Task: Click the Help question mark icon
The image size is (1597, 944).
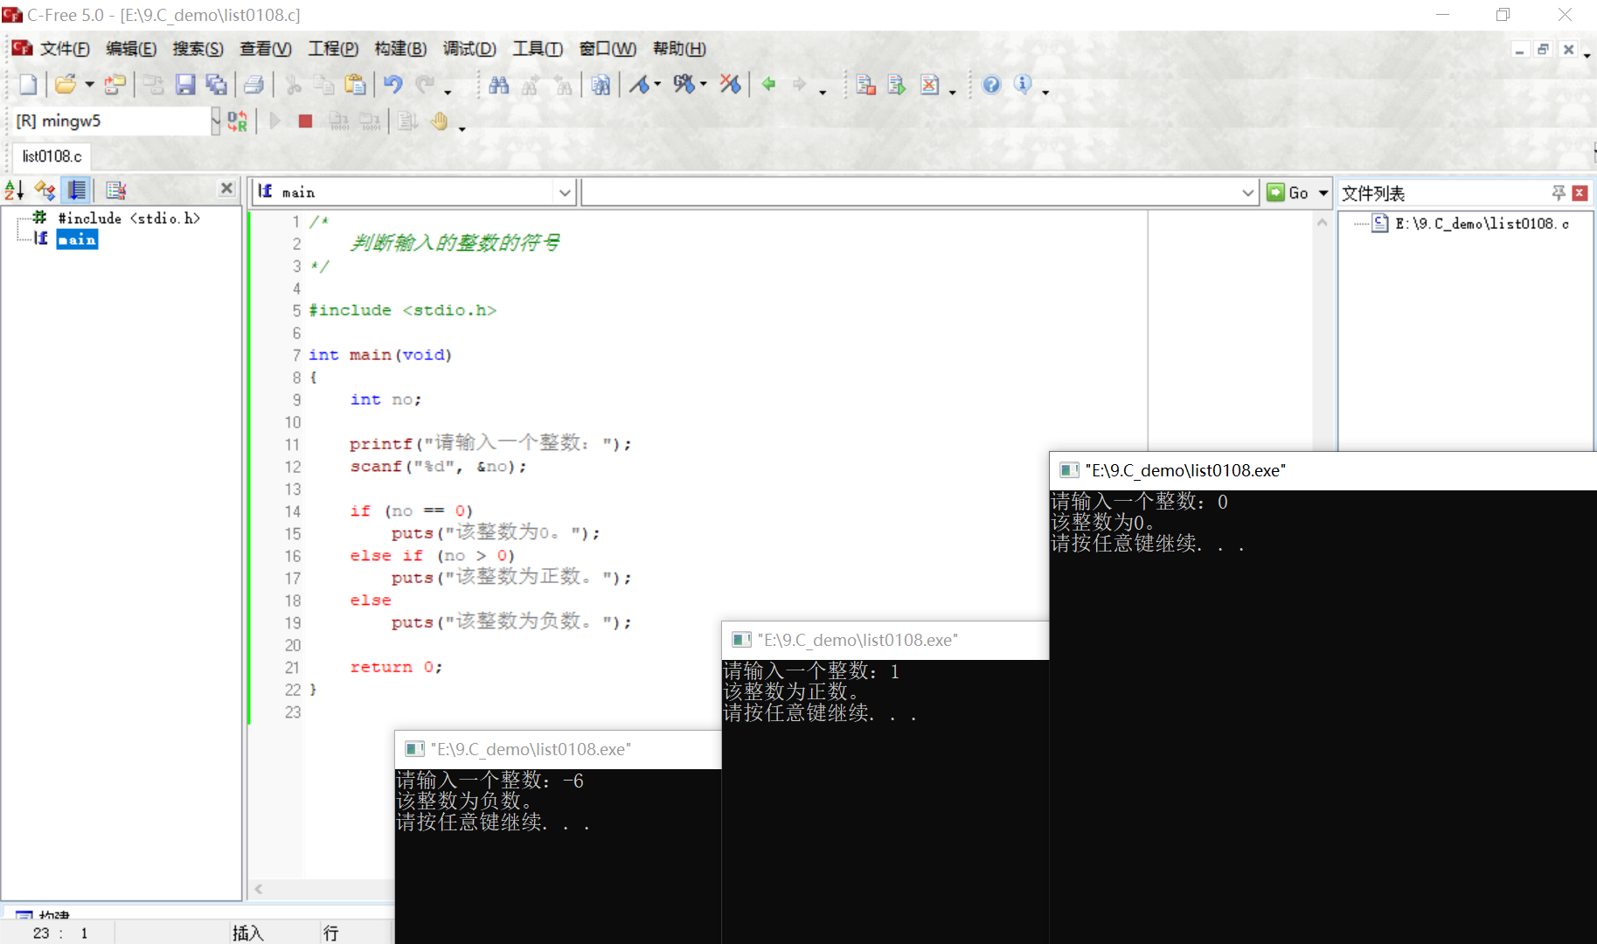Action: 991,84
